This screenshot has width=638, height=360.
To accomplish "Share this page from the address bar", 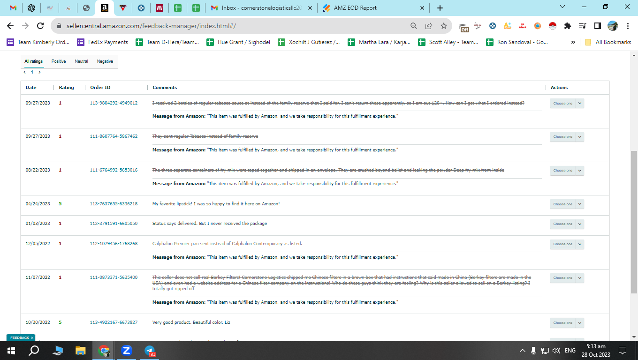I will click(428, 26).
